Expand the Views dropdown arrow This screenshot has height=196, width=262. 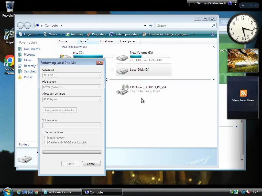(61, 34)
